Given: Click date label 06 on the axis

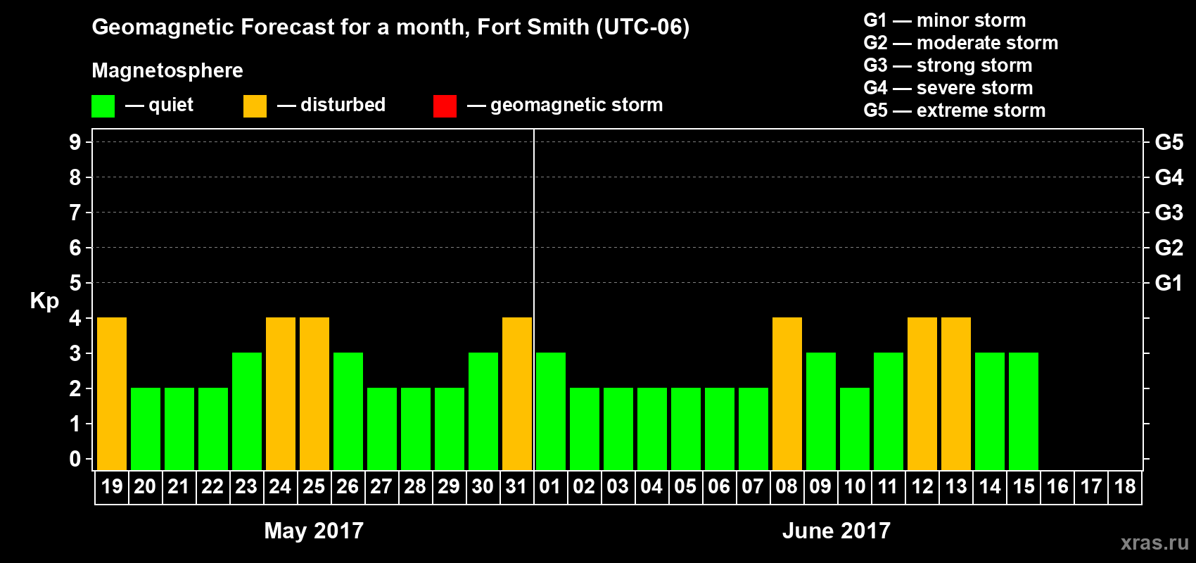Looking at the screenshot, I should 719,487.
